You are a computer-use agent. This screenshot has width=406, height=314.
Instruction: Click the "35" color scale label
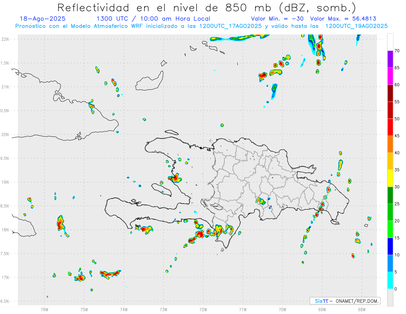397,170
